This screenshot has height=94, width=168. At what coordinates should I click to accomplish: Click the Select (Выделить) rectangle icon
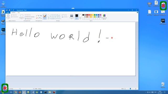pos(22,16)
